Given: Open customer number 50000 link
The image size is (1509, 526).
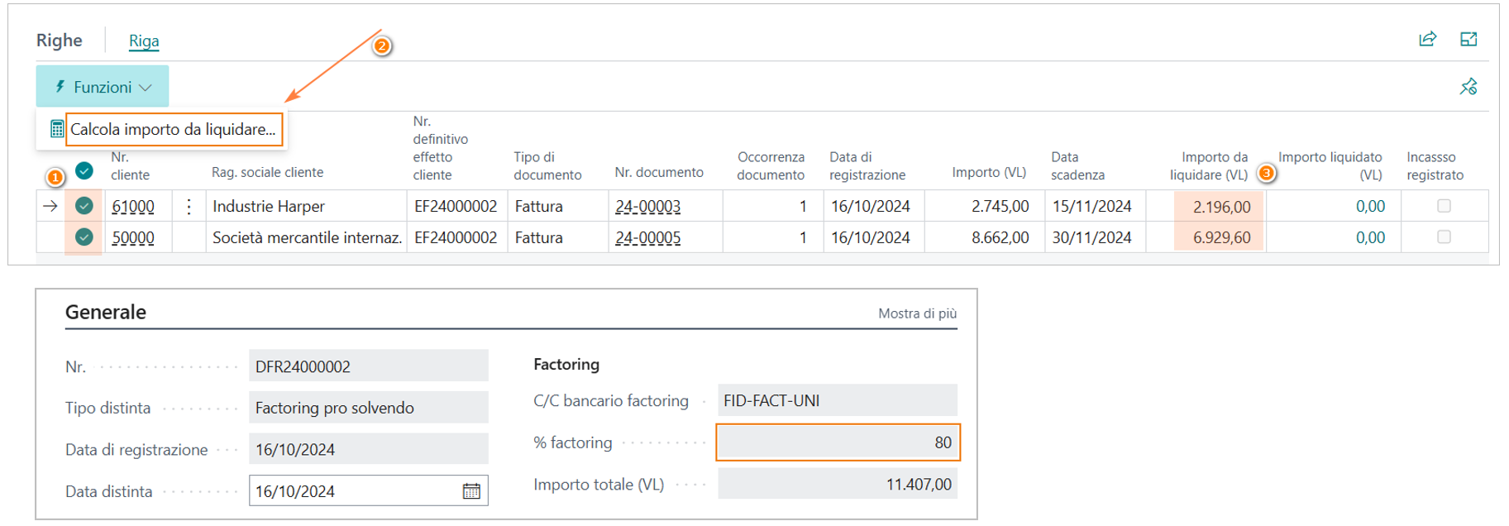Looking at the screenshot, I should coord(133,237).
